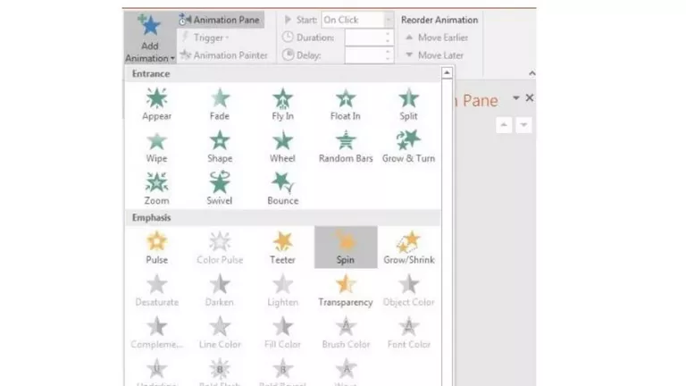Viewport: 686px width, 386px height.
Task: Apply the Spin emphasis effect
Action: 346,248
